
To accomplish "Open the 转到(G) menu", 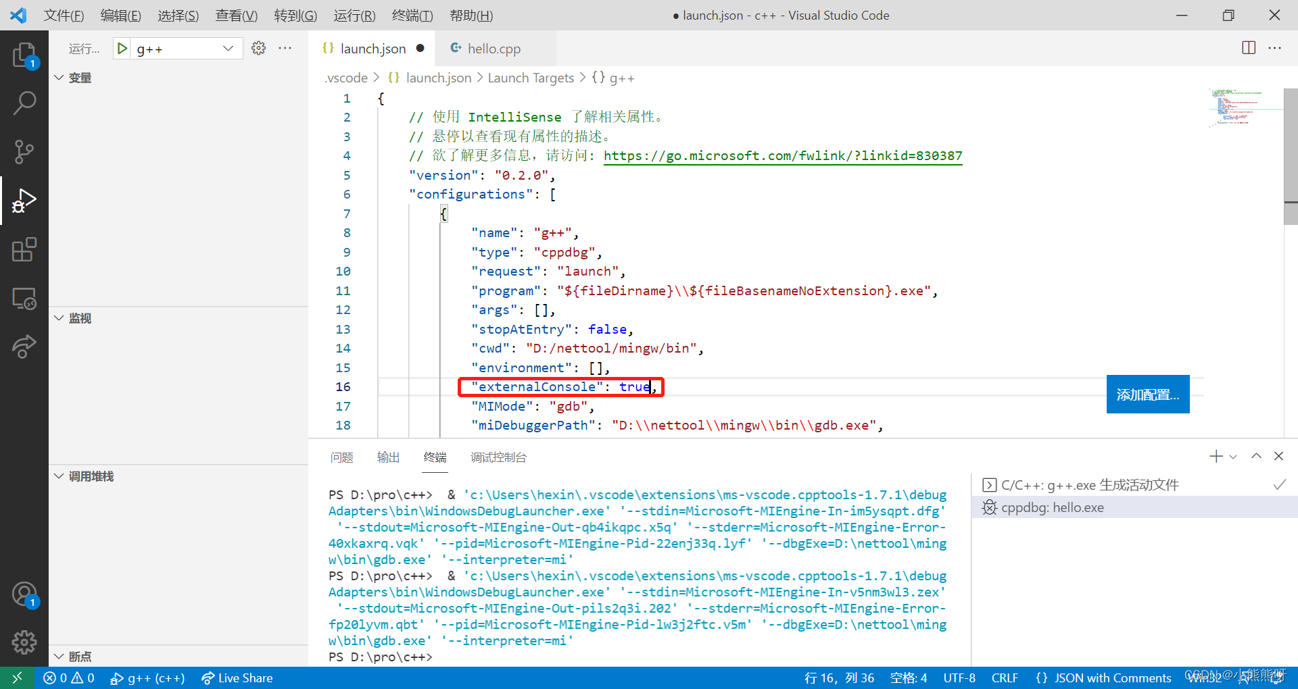I will (x=295, y=16).
